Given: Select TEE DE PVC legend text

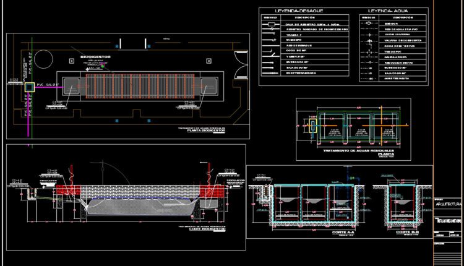Looking at the screenshot, I should pos(393,51).
